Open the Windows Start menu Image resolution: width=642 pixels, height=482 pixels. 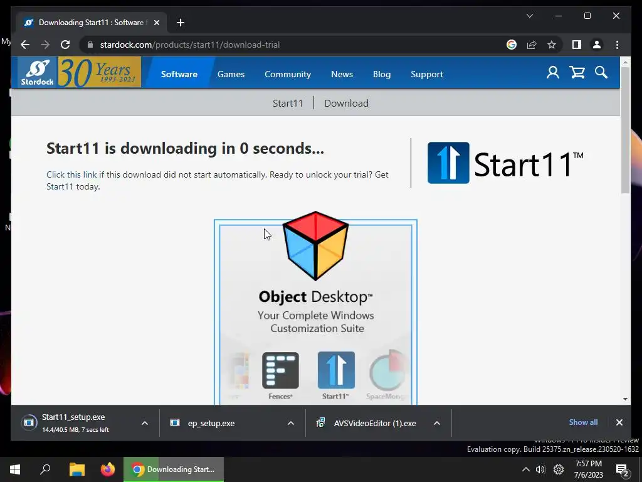click(15, 469)
